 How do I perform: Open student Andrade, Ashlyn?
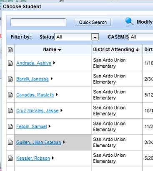pos(34,63)
